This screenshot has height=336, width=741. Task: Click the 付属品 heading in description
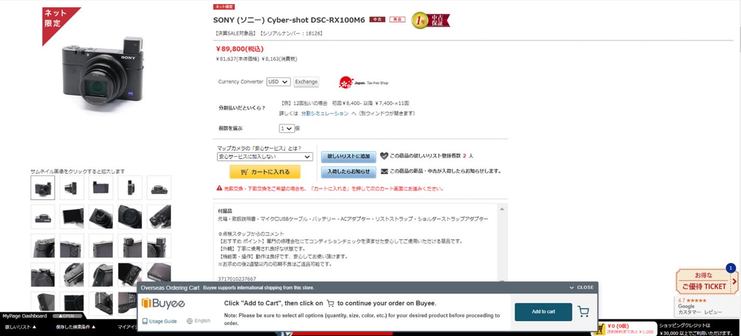coord(225,211)
